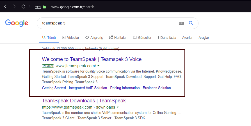Open the on-screen keyboard icon in search box

pyautogui.click(x=181, y=23)
